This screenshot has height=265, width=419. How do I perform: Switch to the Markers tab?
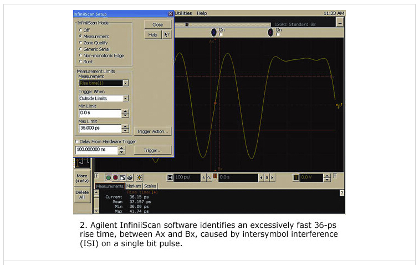click(x=134, y=186)
